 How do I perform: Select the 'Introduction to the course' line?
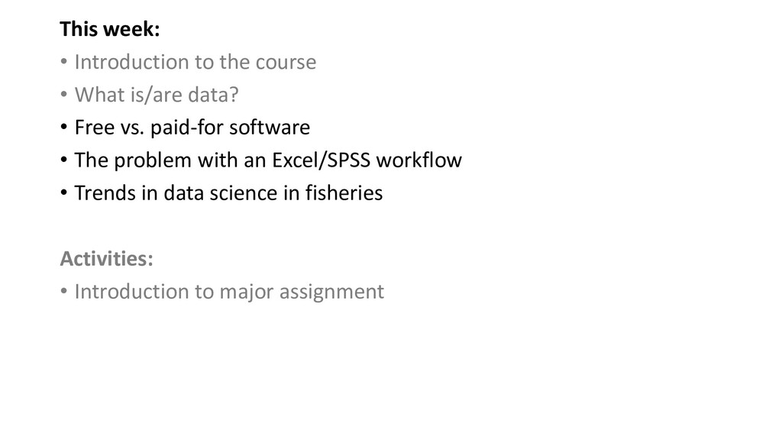pos(195,62)
